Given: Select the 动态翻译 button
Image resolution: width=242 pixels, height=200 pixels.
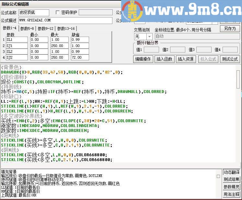Looking at the screenshot, I should click(232, 172).
